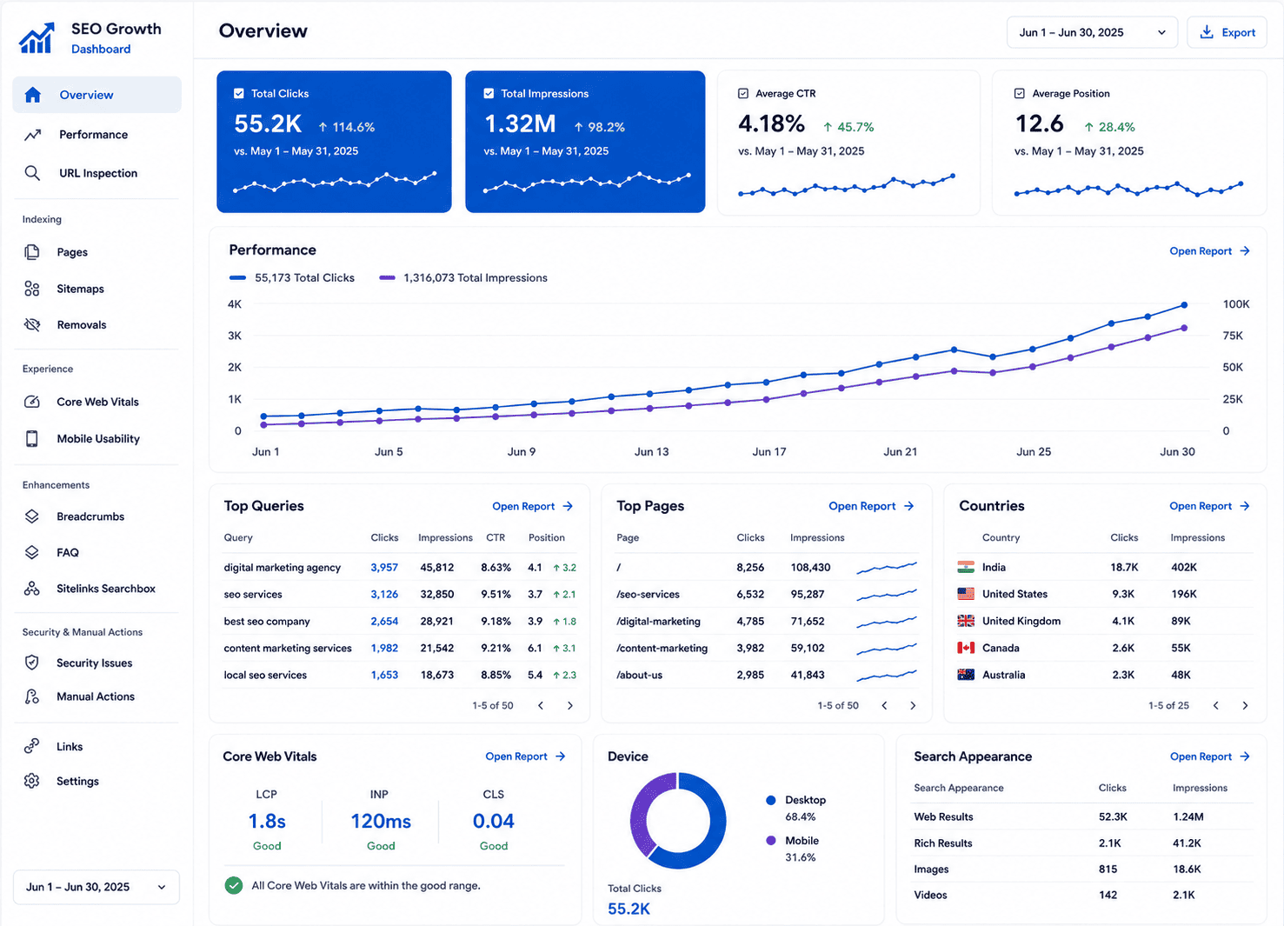Viewport: 1284px width, 926px height.
Task: Click the Mobile Usability phone icon
Action: [x=32, y=439]
